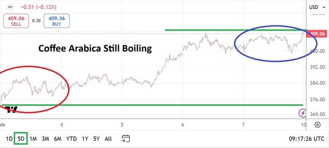Switch to the 3M time range

[x=45, y=139]
